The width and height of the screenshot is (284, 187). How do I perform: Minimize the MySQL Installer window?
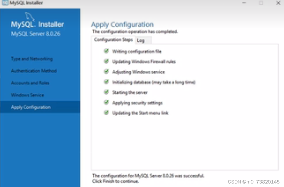244,3
